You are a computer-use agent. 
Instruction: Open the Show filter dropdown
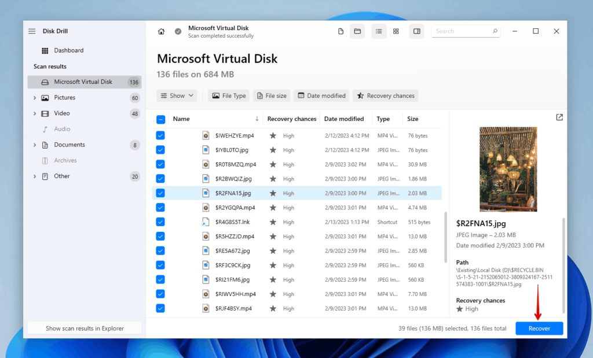(x=177, y=95)
